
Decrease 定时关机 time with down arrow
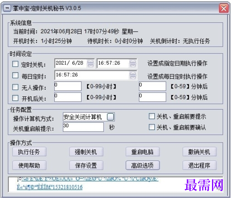pyautogui.click(x=133, y=66)
